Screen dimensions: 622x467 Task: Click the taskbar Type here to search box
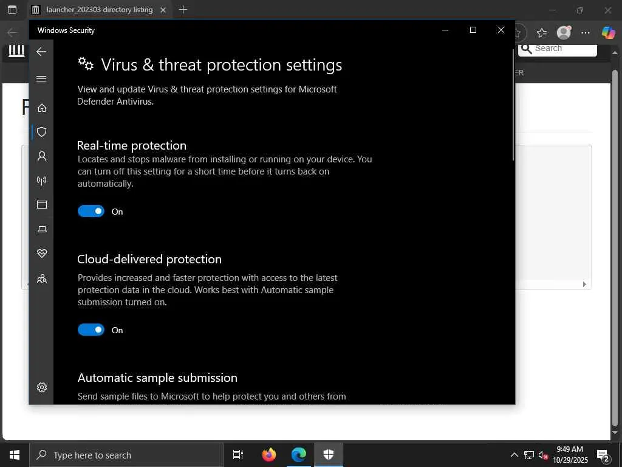pyautogui.click(x=126, y=455)
